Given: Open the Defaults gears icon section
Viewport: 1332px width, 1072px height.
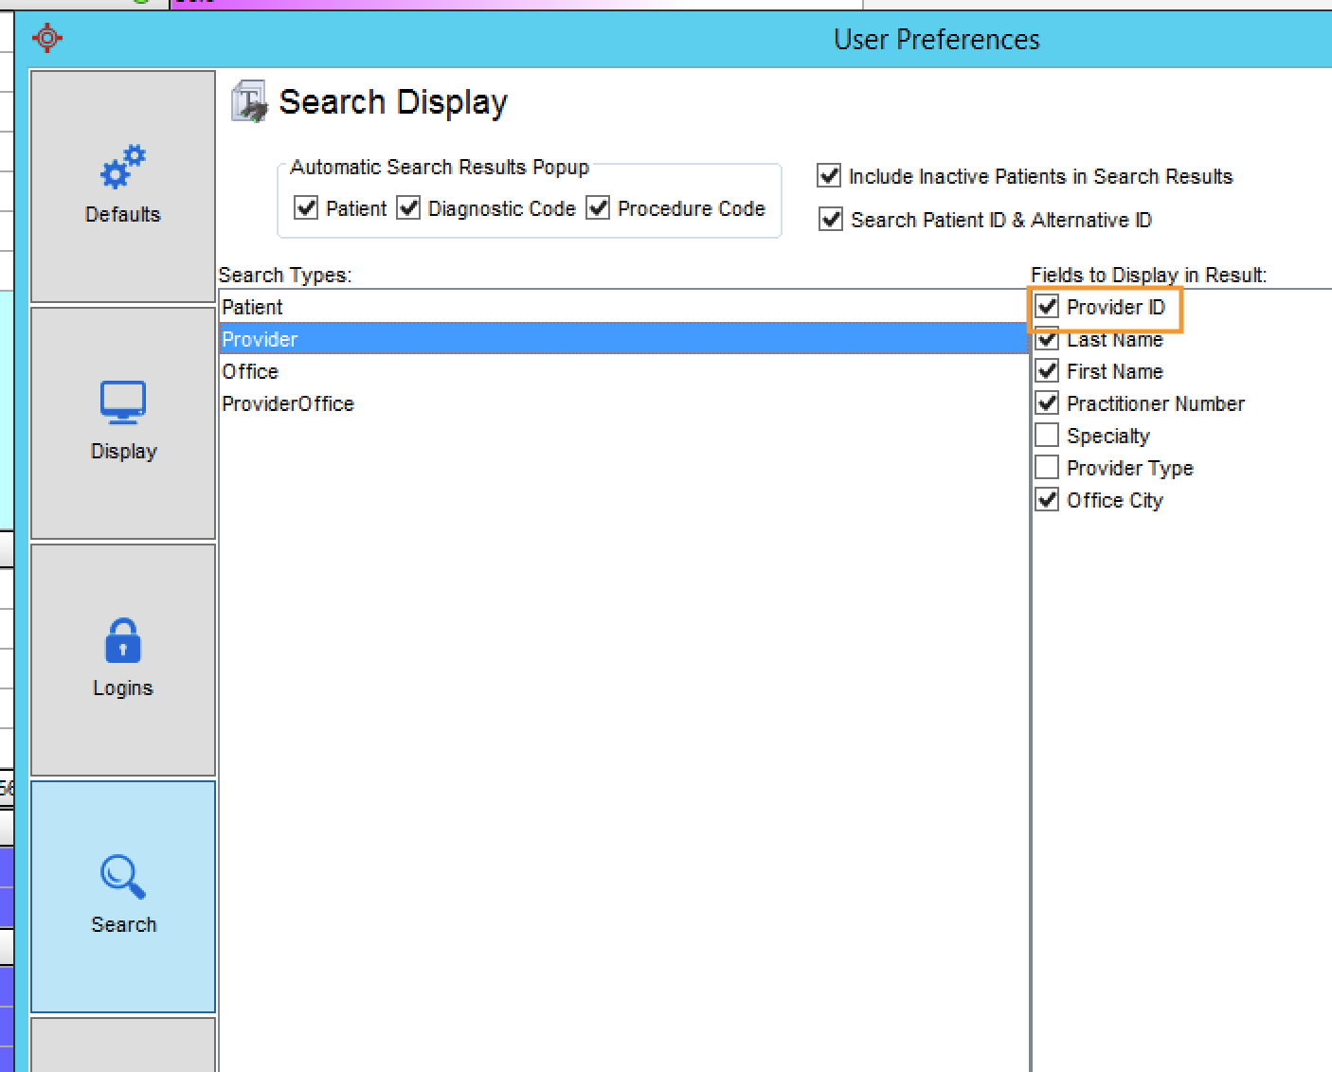Looking at the screenshot, I should 122,186.
